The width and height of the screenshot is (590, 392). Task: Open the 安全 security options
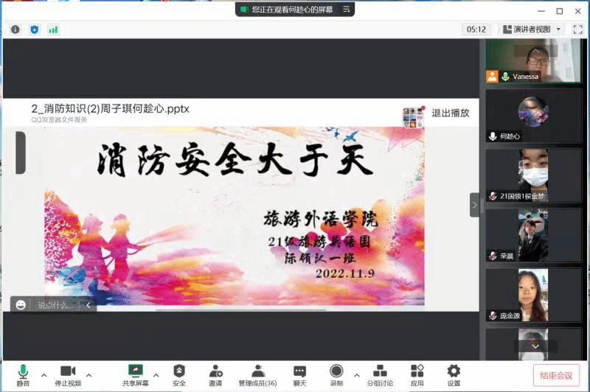click(x=179, y=374)
